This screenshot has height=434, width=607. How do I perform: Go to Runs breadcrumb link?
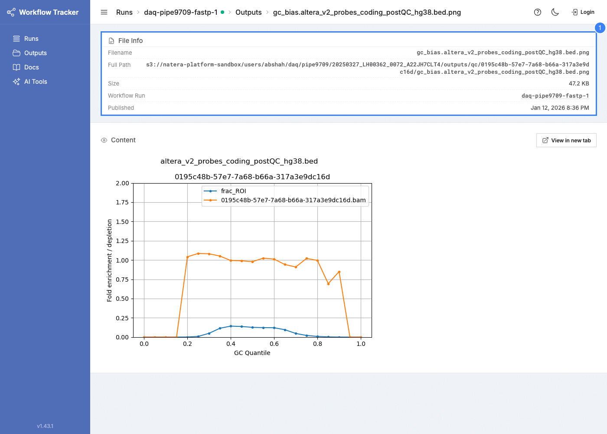(124, 12)
